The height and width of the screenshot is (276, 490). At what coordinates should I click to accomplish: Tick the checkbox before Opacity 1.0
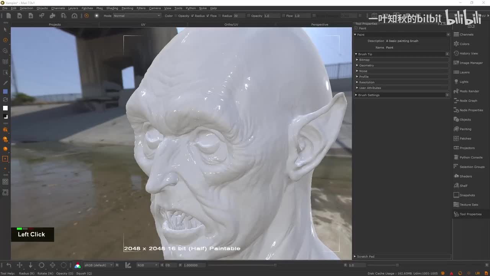[x=248, y=16]
